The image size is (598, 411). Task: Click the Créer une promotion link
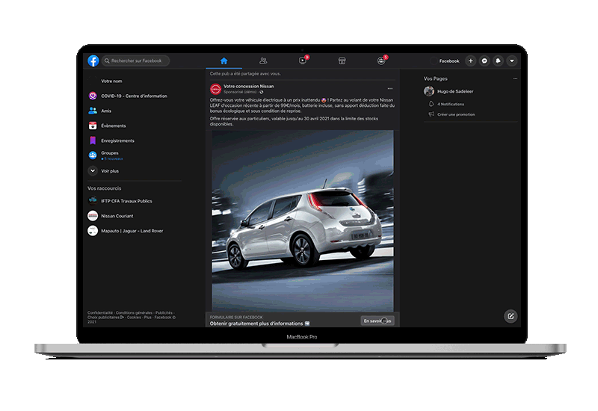[x=456, y=114]
